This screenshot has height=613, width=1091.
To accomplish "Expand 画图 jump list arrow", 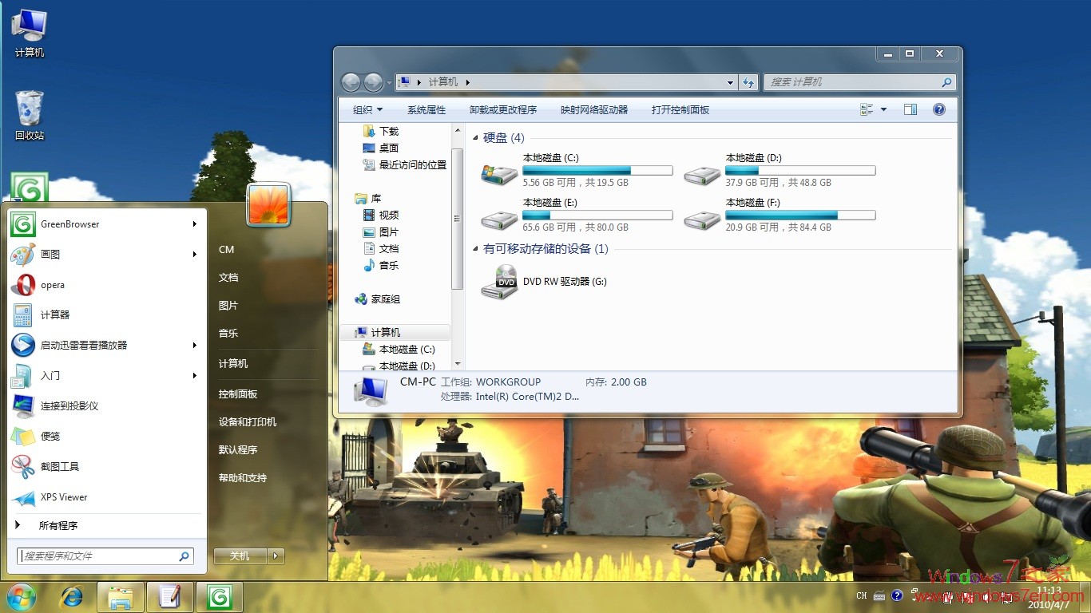I will [x=194, y=255].
